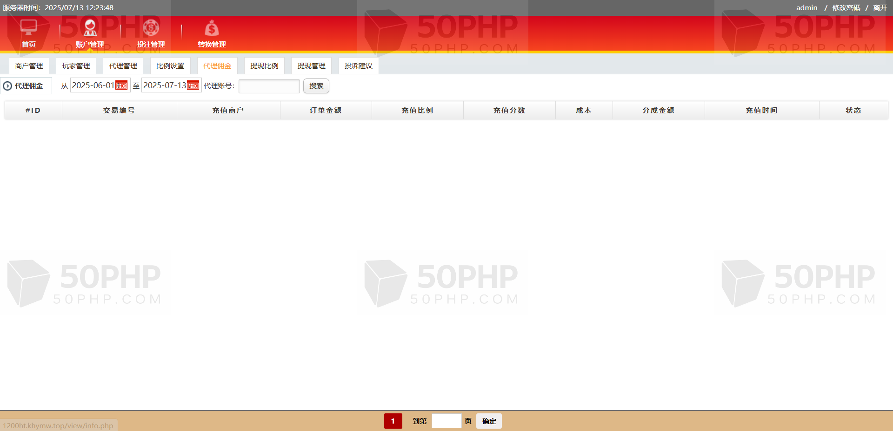Open Betting Management chip icon

pos(151,28)
